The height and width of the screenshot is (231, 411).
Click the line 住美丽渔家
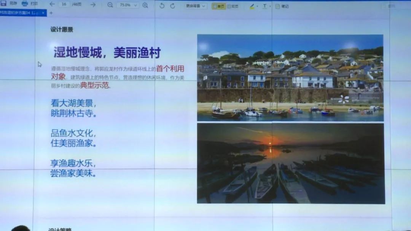pos(73,143)
